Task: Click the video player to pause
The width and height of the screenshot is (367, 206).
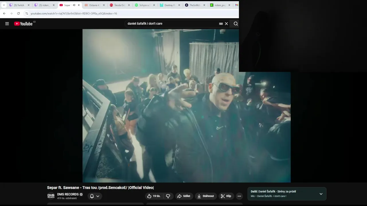Action: [186, 106]
